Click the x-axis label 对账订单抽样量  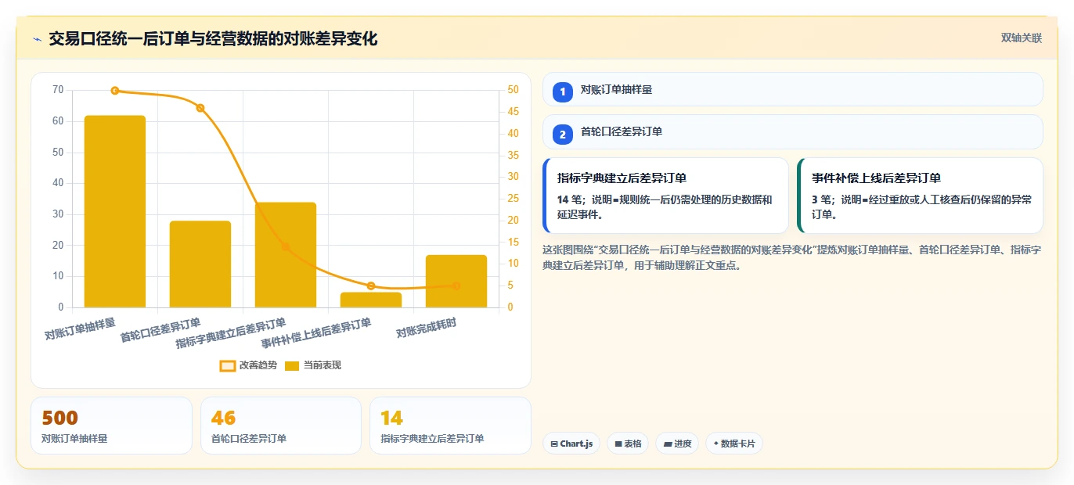pyautogui.click(x=80, y=329)
